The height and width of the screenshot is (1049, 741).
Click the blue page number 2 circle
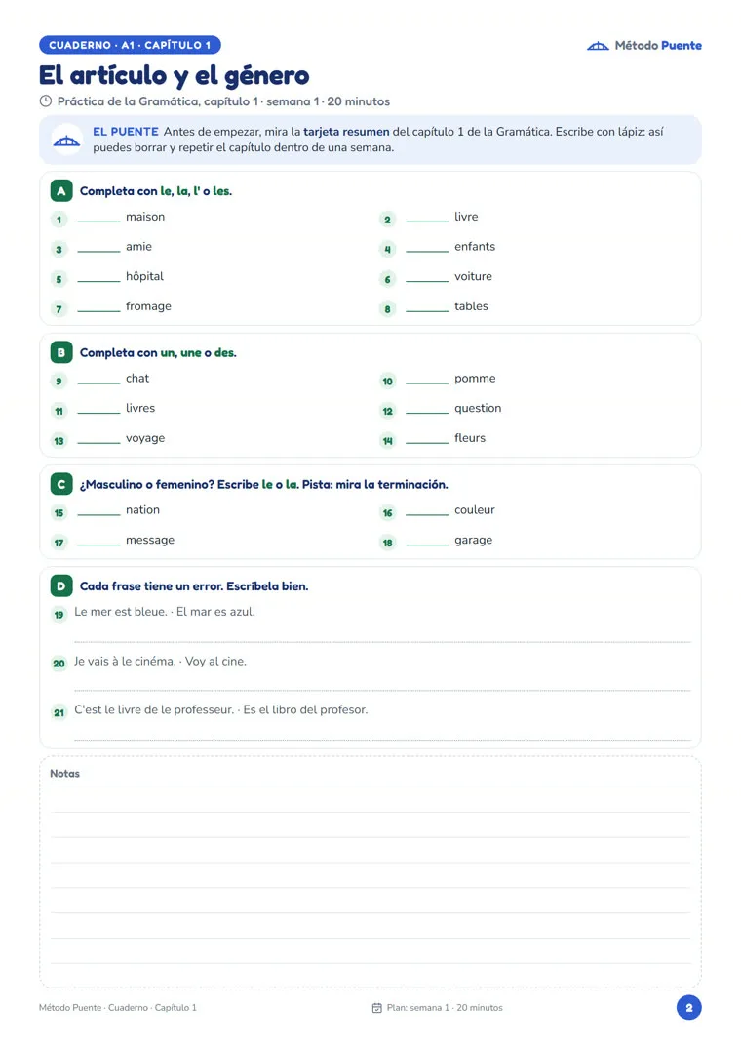coord(689,1007)
